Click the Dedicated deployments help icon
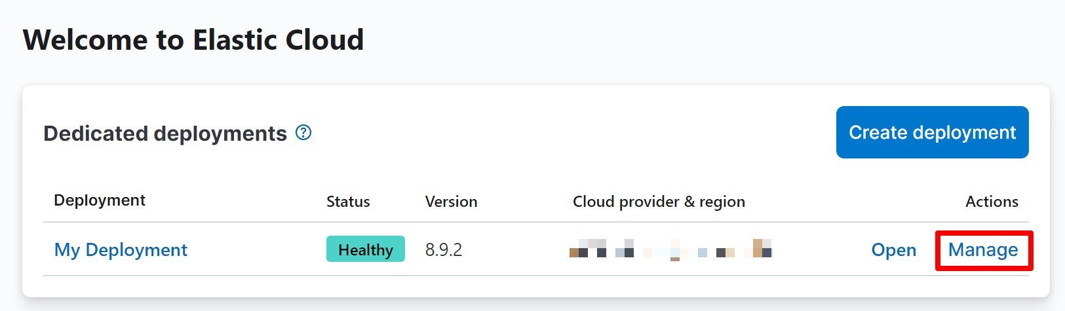The width and height of the screenshot is (1065, 311). [x=303, y=133]
